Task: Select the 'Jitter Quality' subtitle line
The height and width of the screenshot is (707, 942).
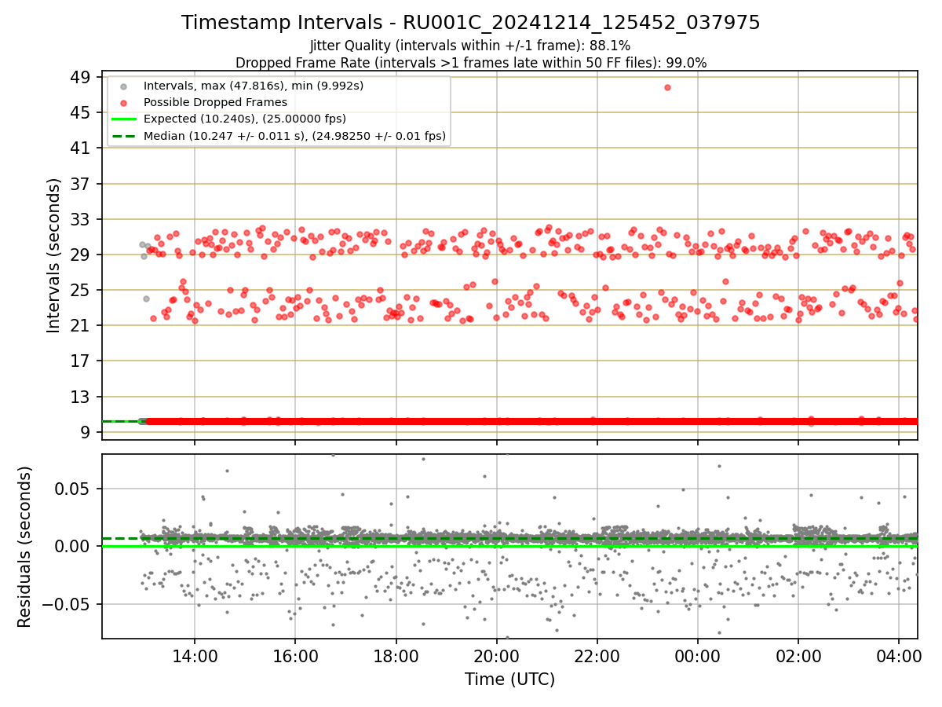Action: (470, 46)
